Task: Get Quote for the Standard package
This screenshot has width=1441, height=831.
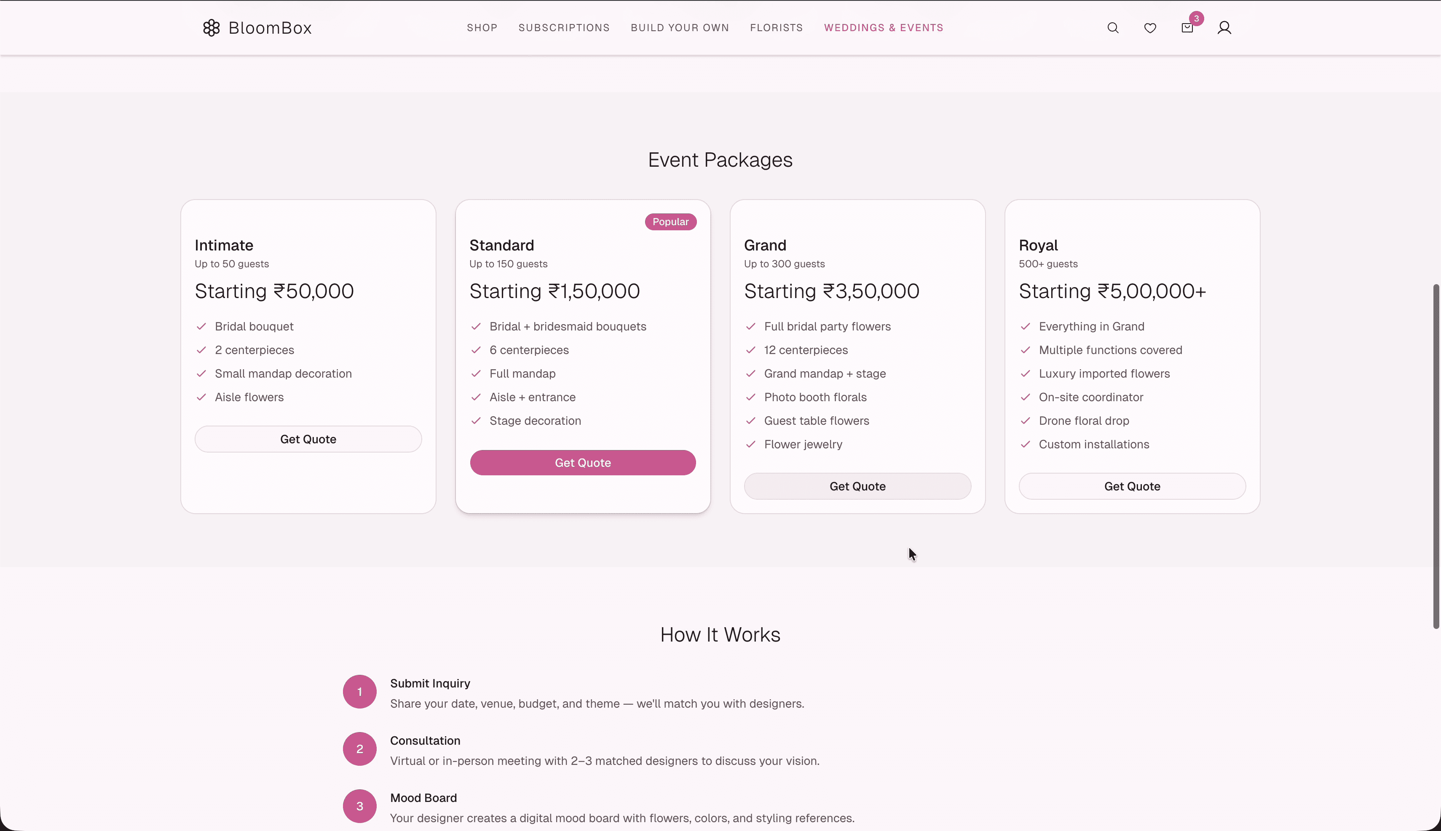Action: [583, 462]
